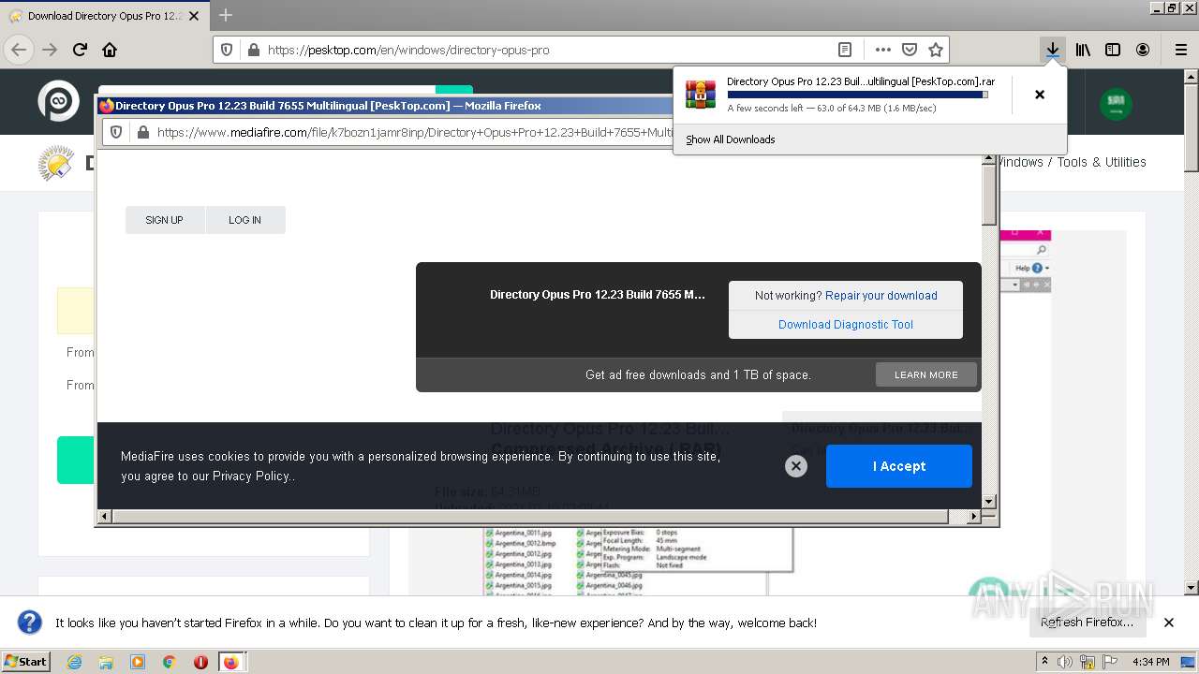Bookmark this page with star icon

coord(935,50)
